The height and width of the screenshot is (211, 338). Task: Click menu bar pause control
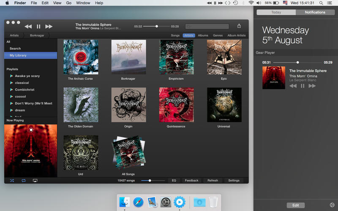coord(215,3)
